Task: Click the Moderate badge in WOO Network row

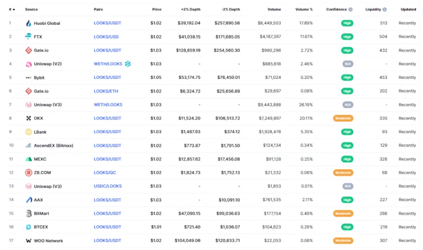Action: (x=343, y=240)
